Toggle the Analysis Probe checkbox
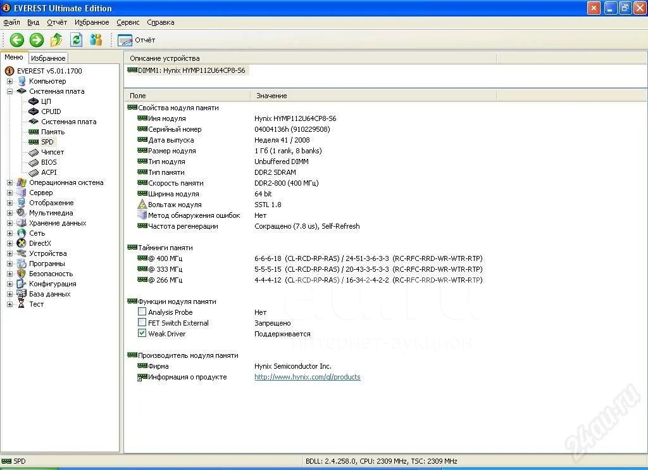 pos(142,312)
